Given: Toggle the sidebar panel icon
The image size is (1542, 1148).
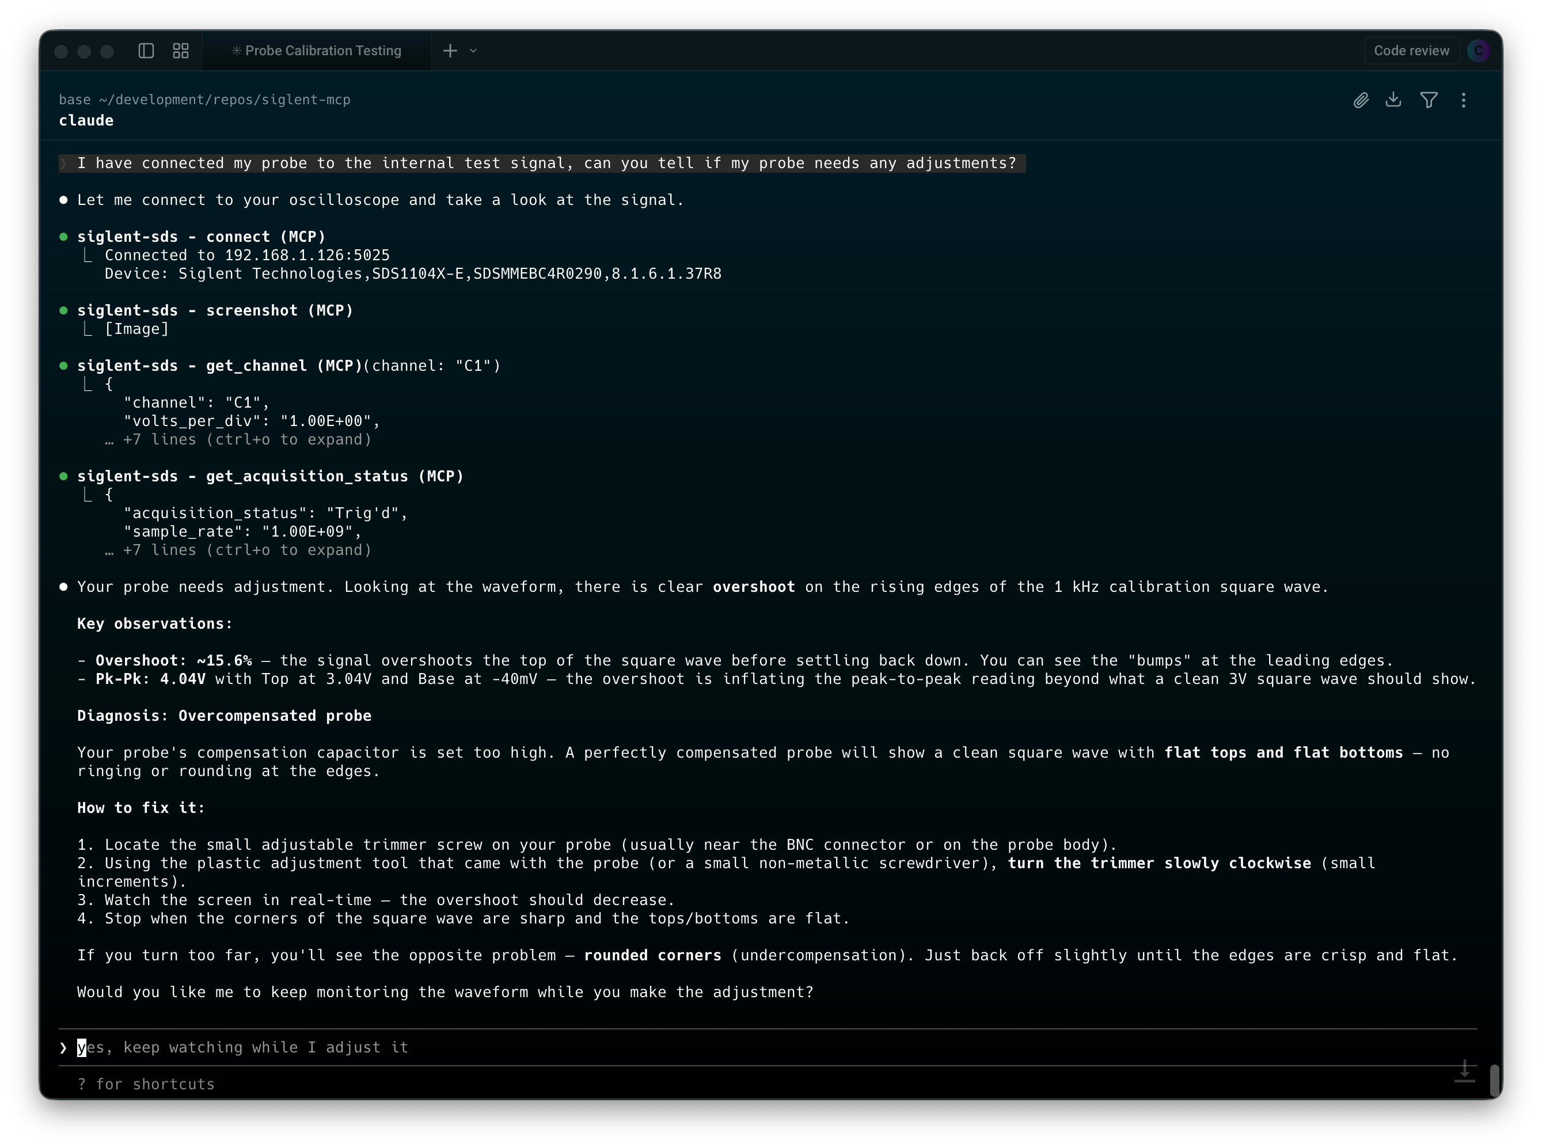Looking at the screenshot, I should tap(146, 50).
